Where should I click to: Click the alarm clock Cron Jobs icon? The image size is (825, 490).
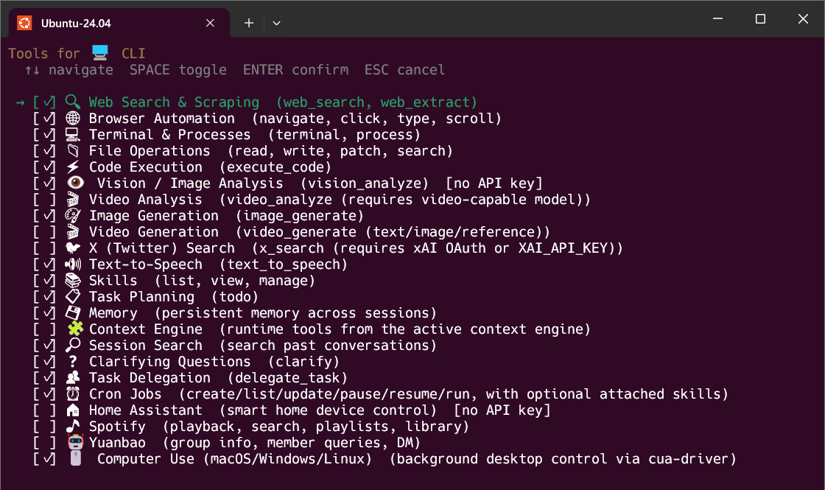click(73, 393)
